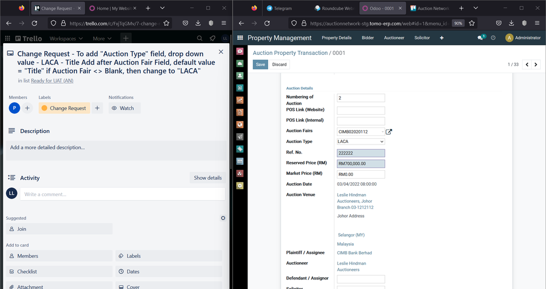Image resolution: width=546 pixels, height=289 pixels.
Task: Open Auctioneer menu
Action: (x=394, y=38)
